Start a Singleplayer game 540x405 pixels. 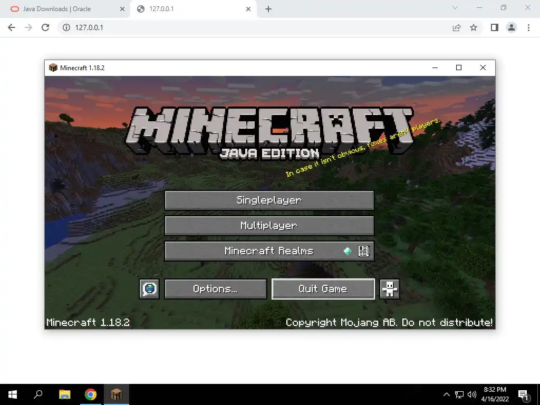coord(269,200)
